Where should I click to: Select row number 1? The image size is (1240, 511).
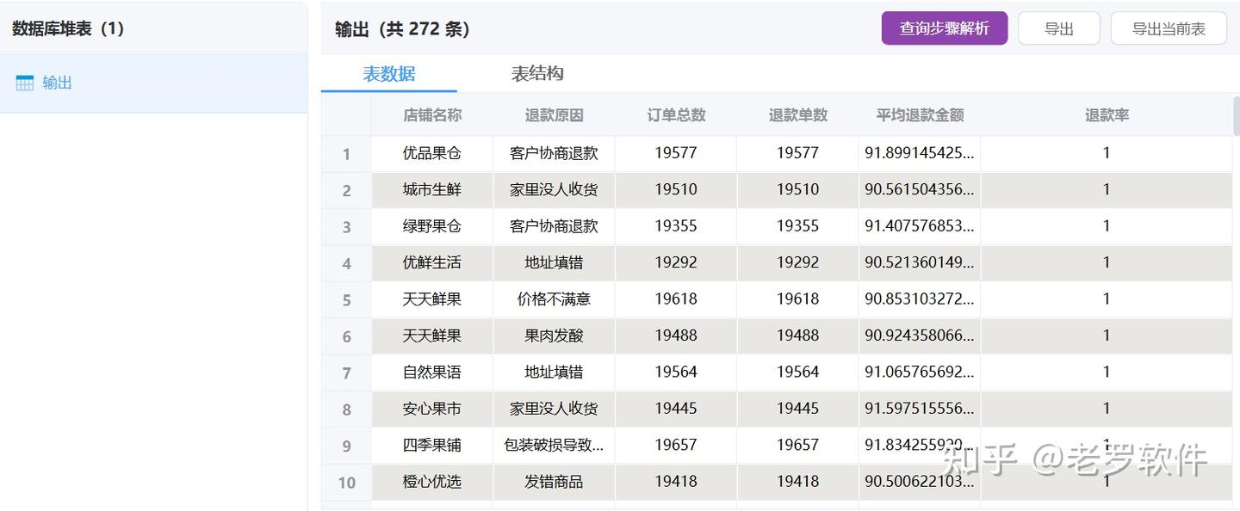346,154
